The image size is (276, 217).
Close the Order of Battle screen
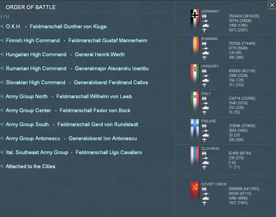[272, 5]
